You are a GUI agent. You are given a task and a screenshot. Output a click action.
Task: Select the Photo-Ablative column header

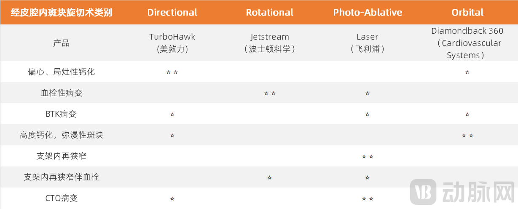[x=368, y=12]
